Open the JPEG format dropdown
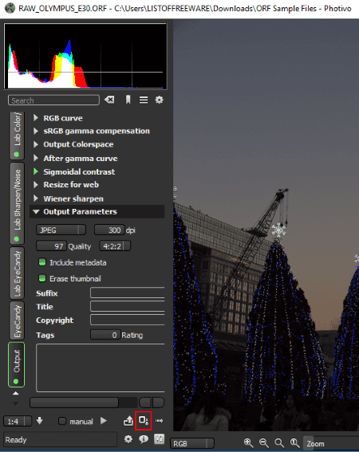The height and width of the screenshot is (452, 359). click(61, 230)
